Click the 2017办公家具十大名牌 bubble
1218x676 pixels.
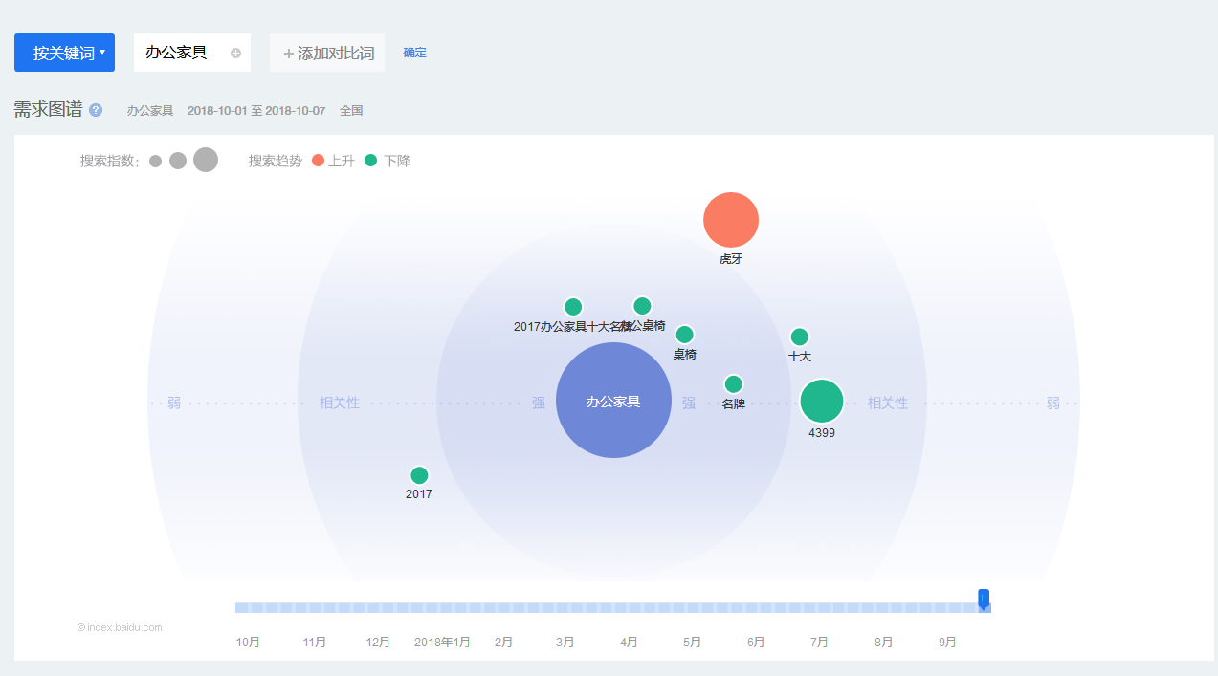(573, 307)
